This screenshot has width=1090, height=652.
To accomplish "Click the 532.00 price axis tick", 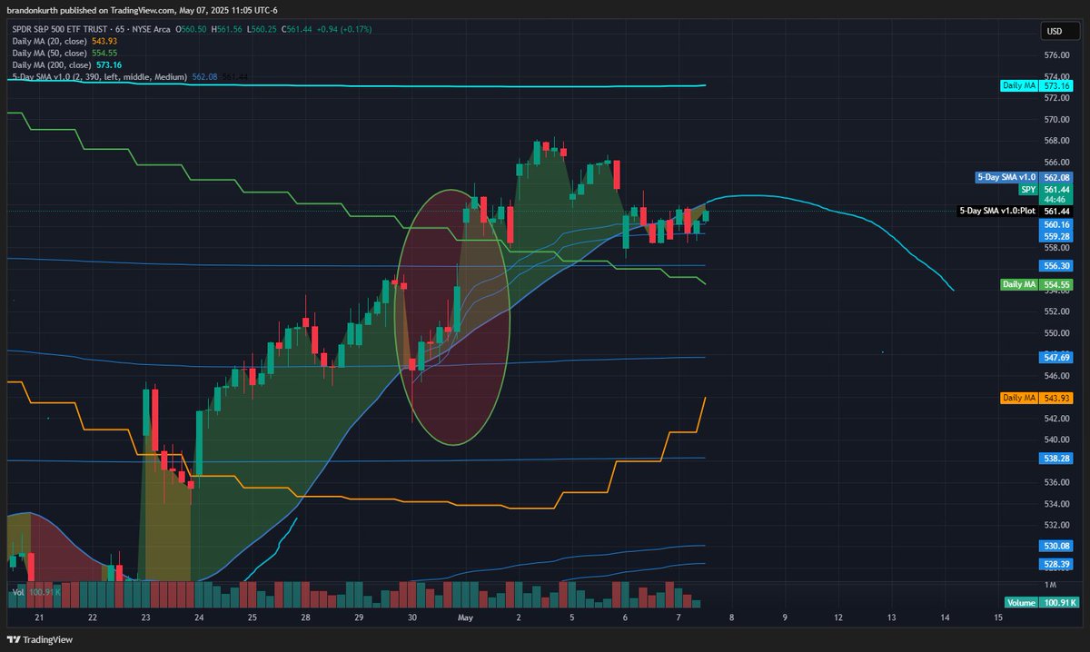I will pos(1057,525).
